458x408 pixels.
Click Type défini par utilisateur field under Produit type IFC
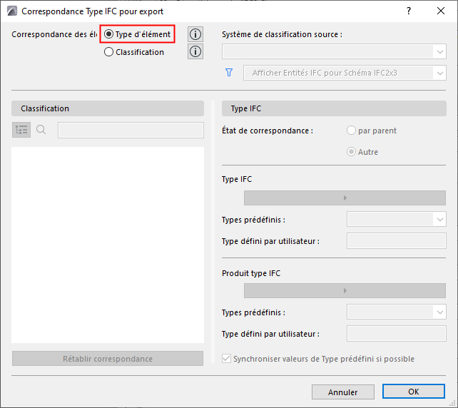click(397, 334)
